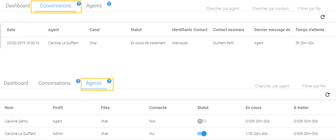Screen dimensions: 336x140
Task: Click help icon beside the highlighted Agents tab
Action: click(x=109, y=81)
